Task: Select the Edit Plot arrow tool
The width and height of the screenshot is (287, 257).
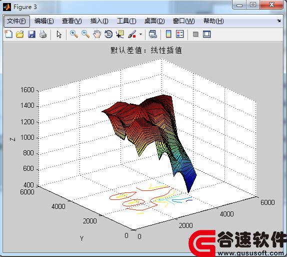Action: coord(59,34)
